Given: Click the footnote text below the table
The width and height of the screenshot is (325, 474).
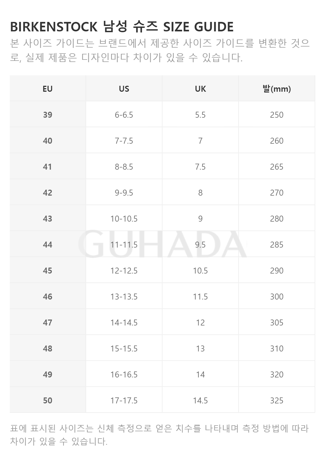Looking at the screenshot, I should (x=159, y=435).
